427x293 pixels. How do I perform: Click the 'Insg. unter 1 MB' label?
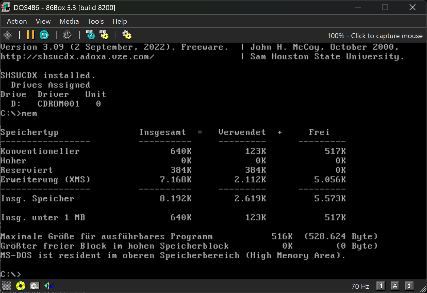(x=43, y=218)
